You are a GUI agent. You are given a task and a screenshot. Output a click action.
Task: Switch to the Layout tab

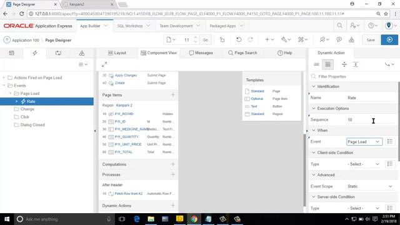[x=117, y=52]
